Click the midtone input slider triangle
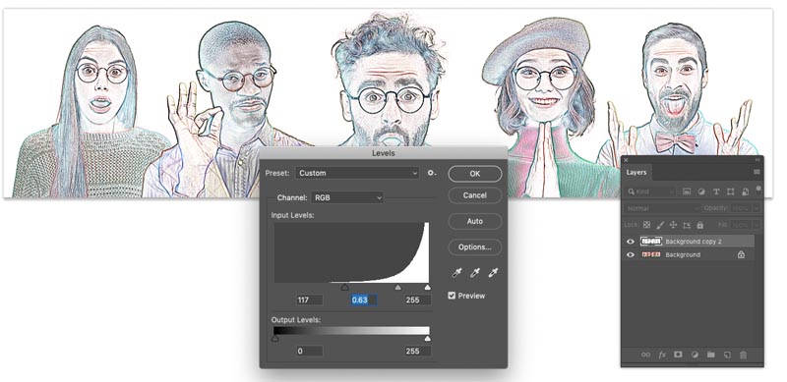 tap(398, 288)
